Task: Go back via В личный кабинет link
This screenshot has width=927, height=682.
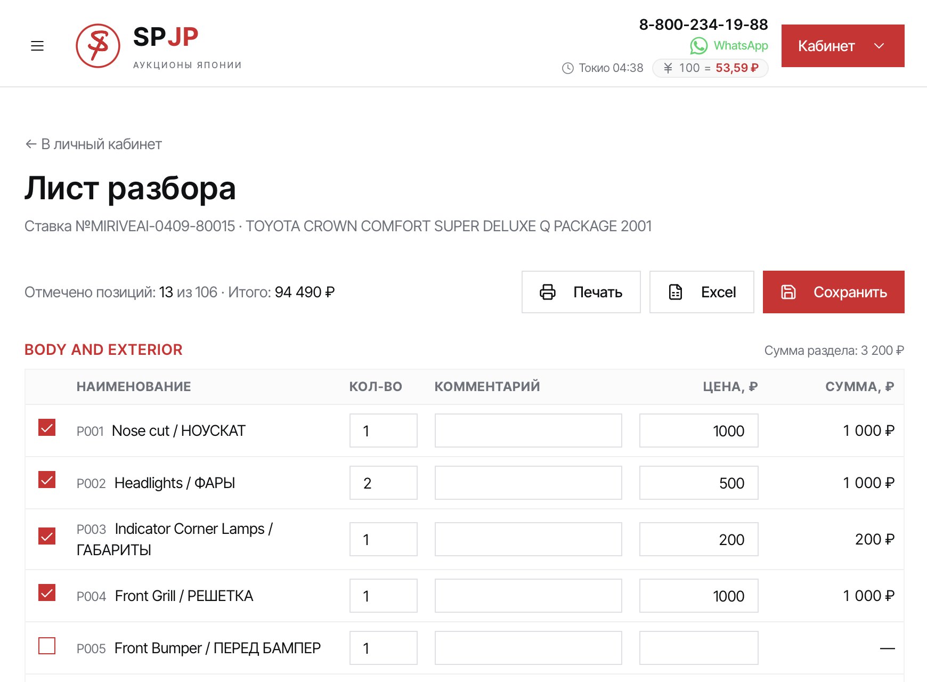Action: coord(93,144)
